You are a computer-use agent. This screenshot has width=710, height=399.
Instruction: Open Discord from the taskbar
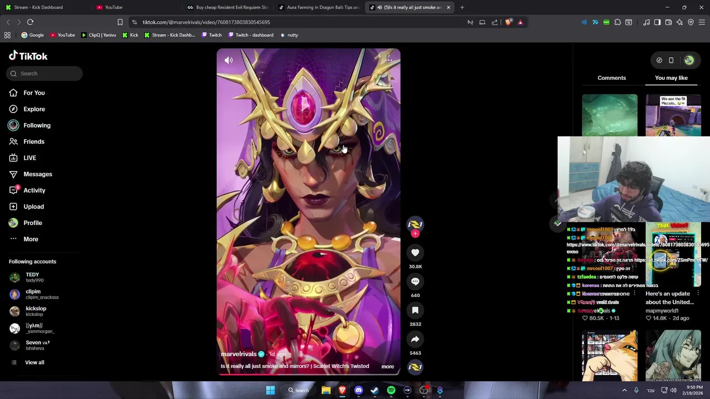coord(358,390)
